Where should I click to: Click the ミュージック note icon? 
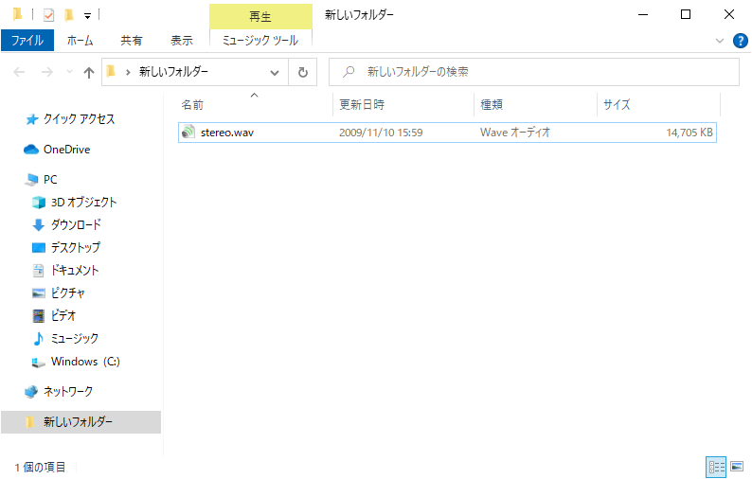39,339
